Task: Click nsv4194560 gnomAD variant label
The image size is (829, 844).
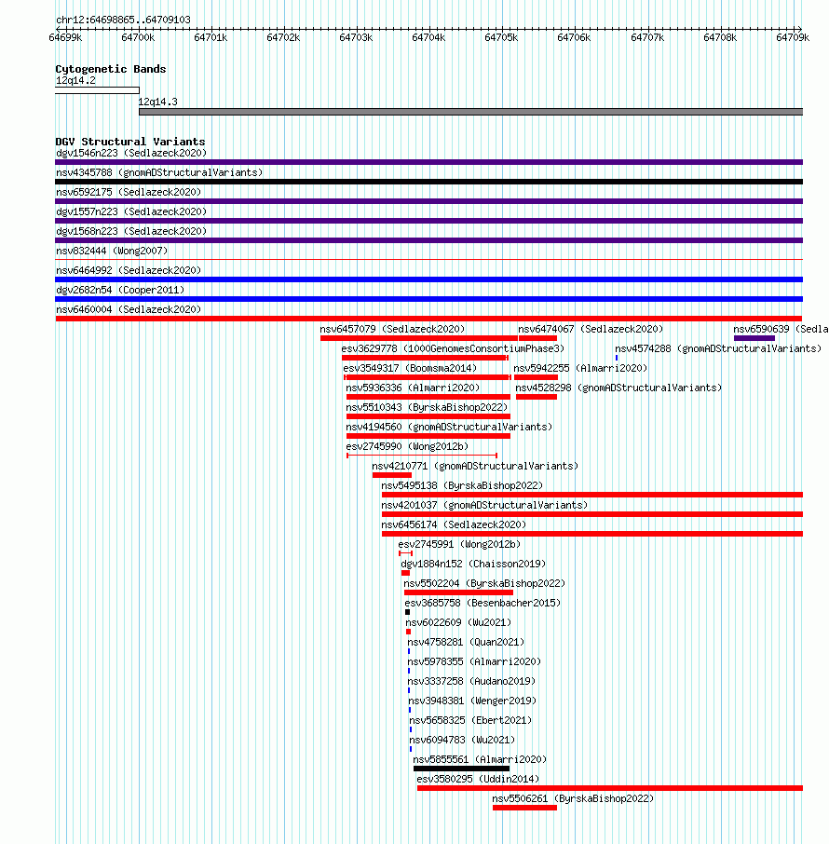Action: [449, 428]
